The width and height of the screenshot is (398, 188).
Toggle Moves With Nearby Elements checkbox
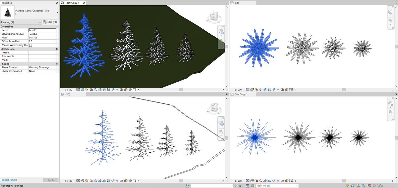pyautogui.click(x=31, y=45)
